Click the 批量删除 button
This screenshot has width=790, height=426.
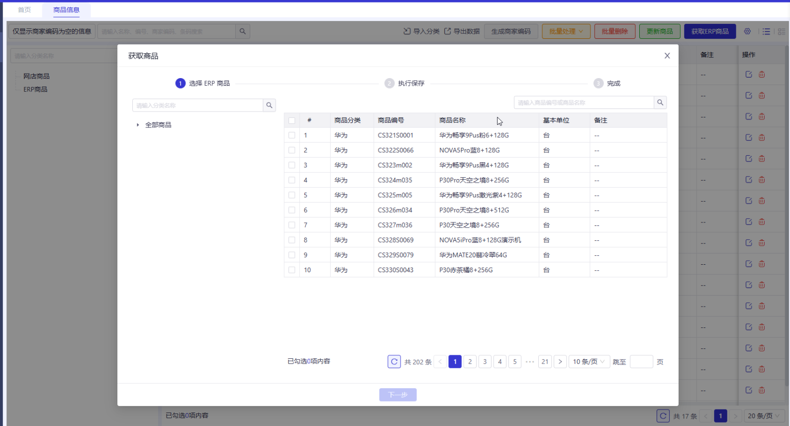(615, 31)
